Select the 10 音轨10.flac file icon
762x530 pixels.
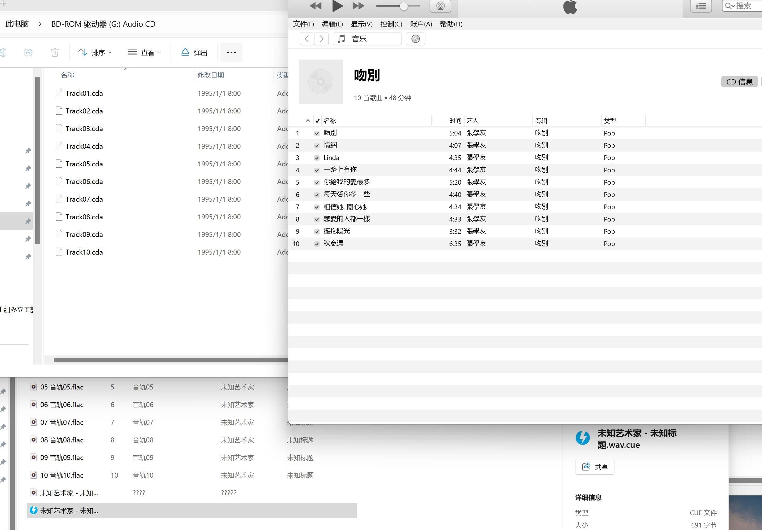click(33, 475)
